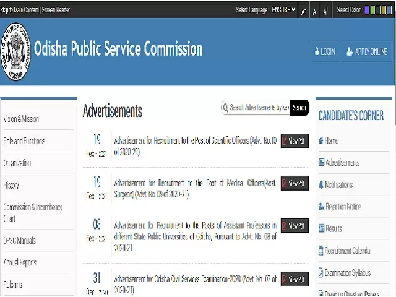The image size is (396, 297).
Task: View Pdf for Scientific Officers advertisement
Action: 295,140
